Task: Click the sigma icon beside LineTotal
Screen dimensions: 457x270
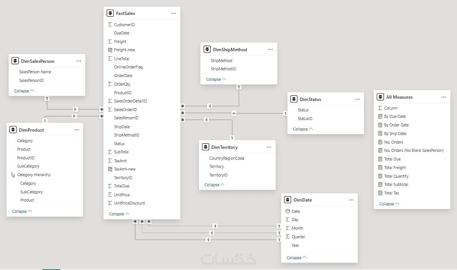Action: (110, 59)
